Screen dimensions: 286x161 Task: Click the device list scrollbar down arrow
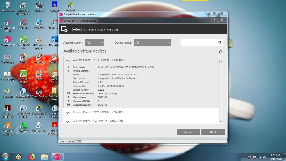[221, 122]
